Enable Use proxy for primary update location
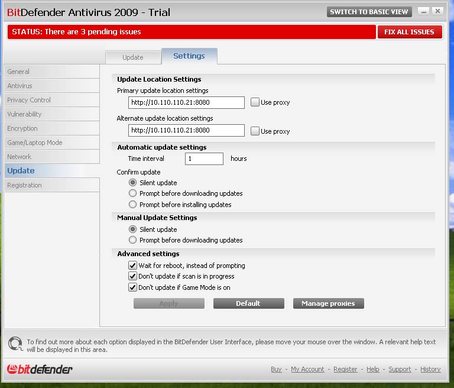 click(255, 102)
